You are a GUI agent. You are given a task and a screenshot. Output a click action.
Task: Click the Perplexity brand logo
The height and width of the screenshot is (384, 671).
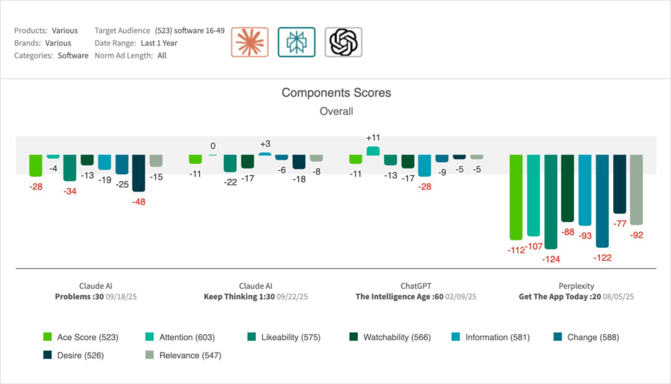click(296, 43)
